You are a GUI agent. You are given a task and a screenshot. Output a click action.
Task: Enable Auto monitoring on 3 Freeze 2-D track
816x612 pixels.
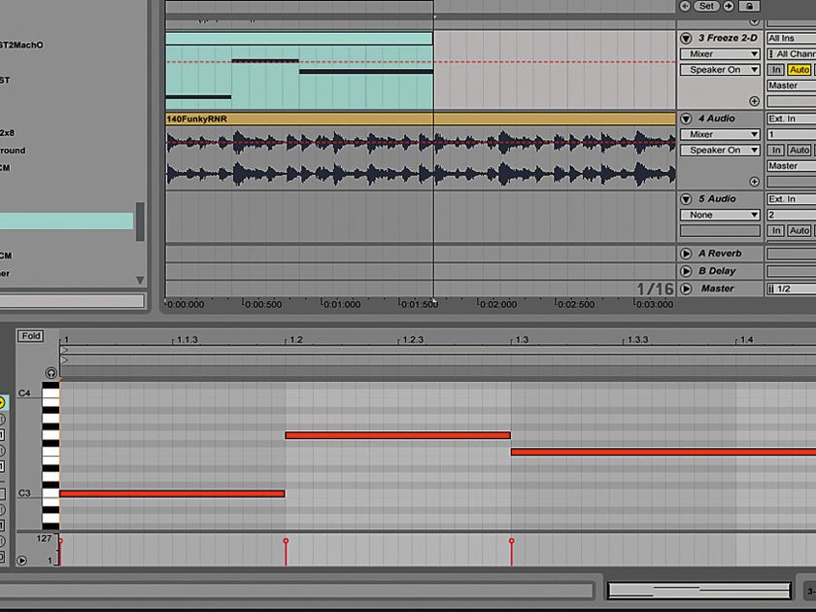point(799,69)
